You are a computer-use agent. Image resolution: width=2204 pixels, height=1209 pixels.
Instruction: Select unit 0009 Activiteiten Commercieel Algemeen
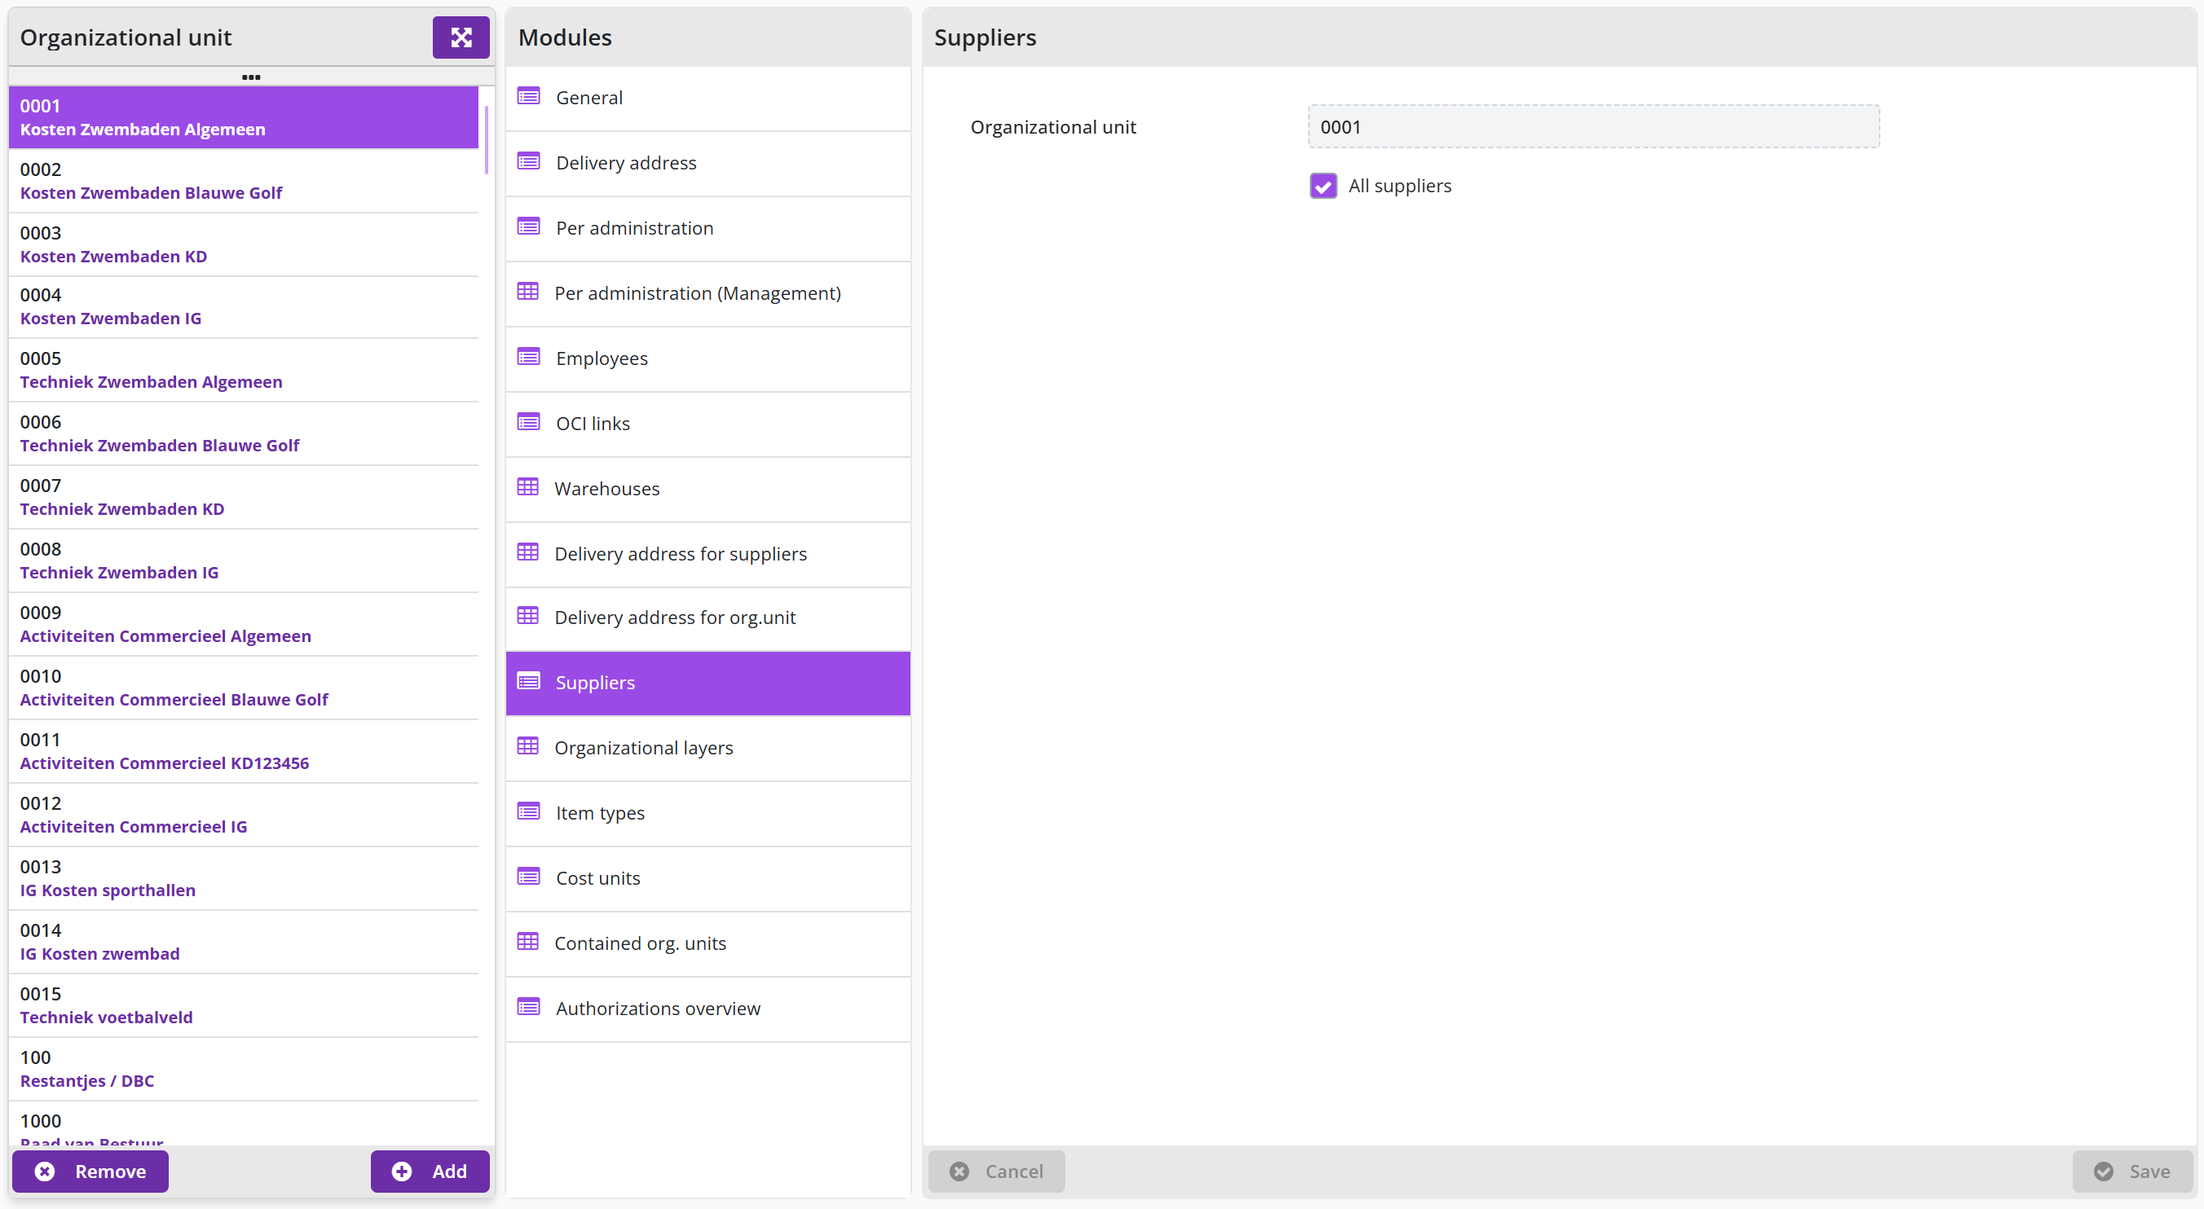tap(243, 624)
